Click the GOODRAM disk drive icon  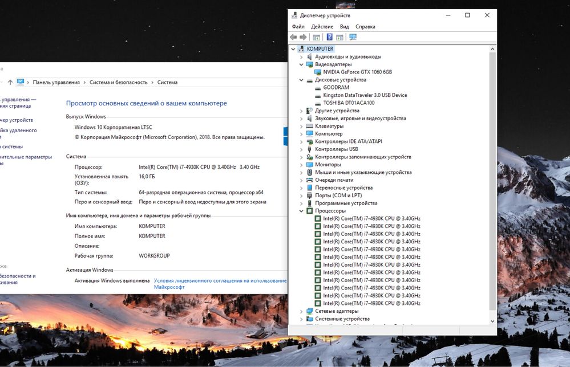(x=318, y=88)
